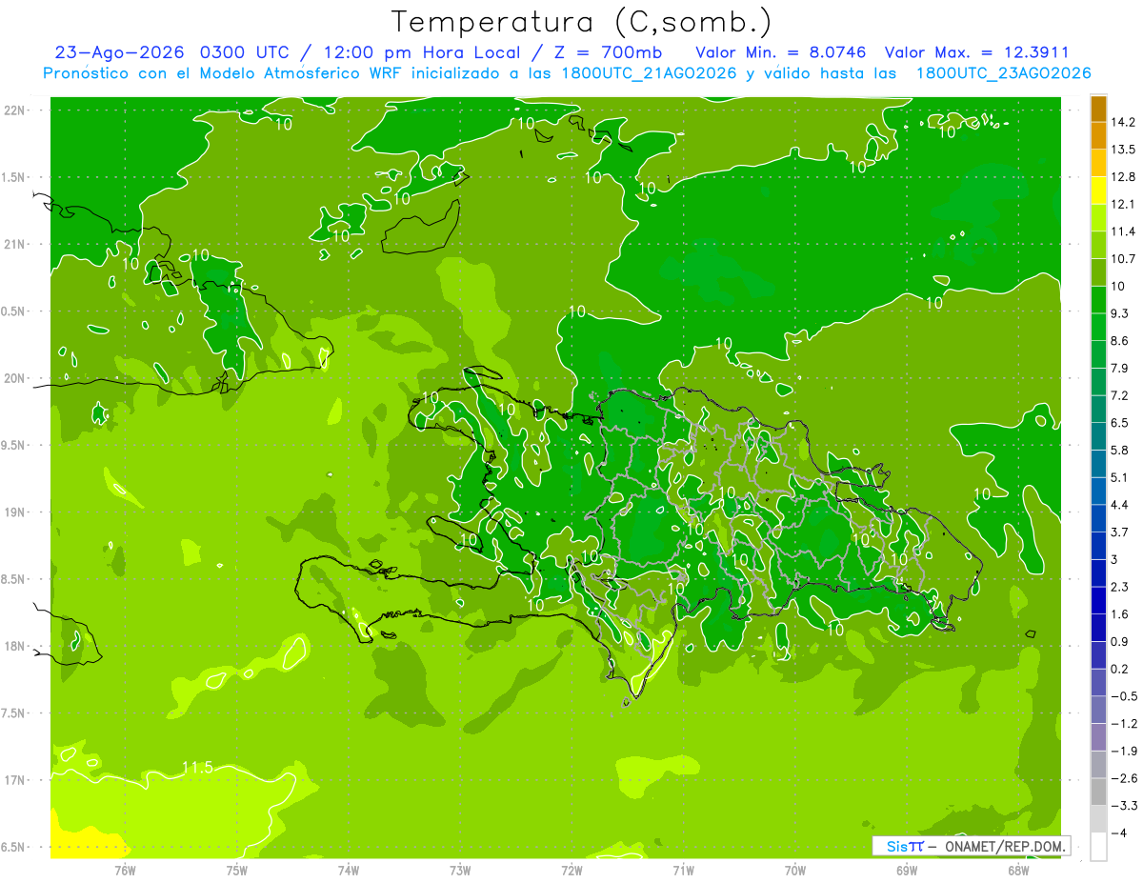
Task: Click the '22N' latitude label
Action: click(x=15, y=110)
